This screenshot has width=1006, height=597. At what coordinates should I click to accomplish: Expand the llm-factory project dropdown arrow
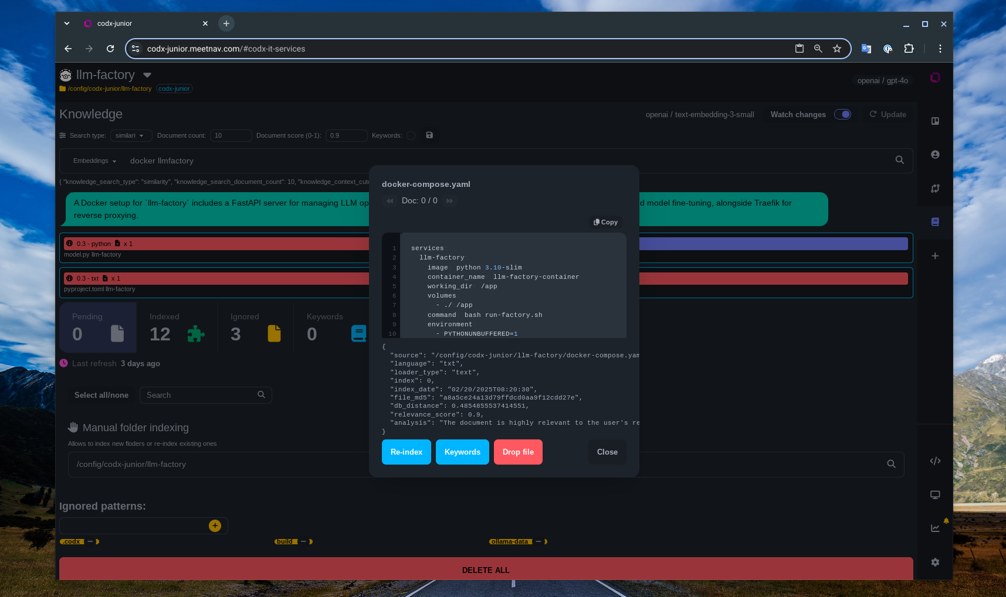(147, 75)
